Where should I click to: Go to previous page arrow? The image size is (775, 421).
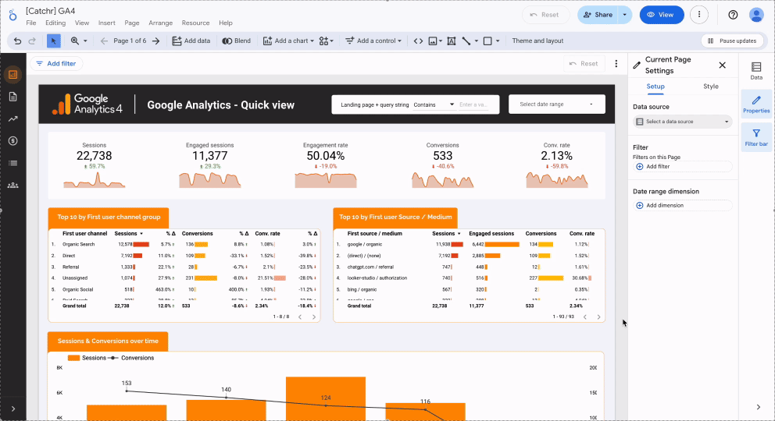pyautogui.click(x=104, y=41)
